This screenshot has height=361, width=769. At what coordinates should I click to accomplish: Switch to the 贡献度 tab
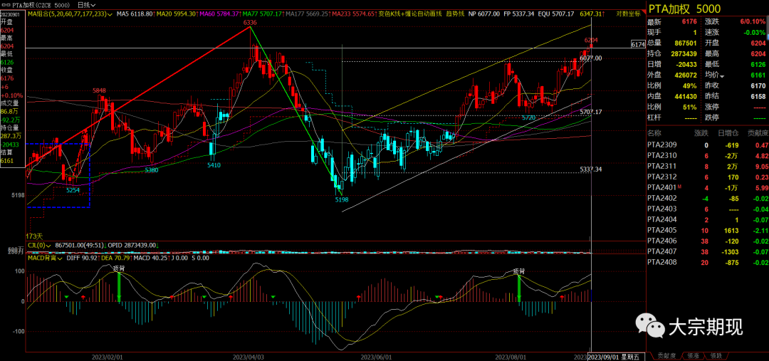click(665, 355)
